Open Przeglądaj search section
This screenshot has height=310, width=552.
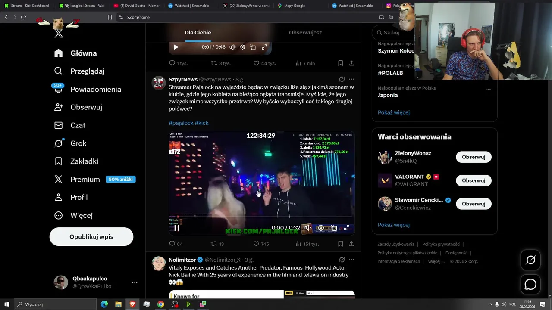click(79, 71)
